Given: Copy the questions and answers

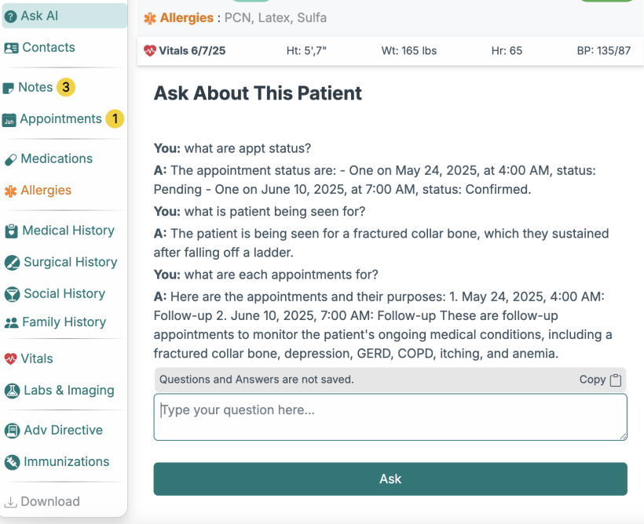Looking at the screenshot, I should 601,380.
